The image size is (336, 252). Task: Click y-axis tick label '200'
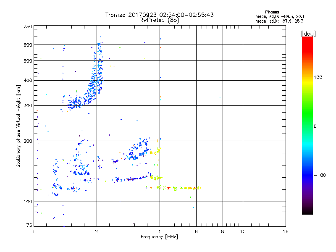(28, 141)
